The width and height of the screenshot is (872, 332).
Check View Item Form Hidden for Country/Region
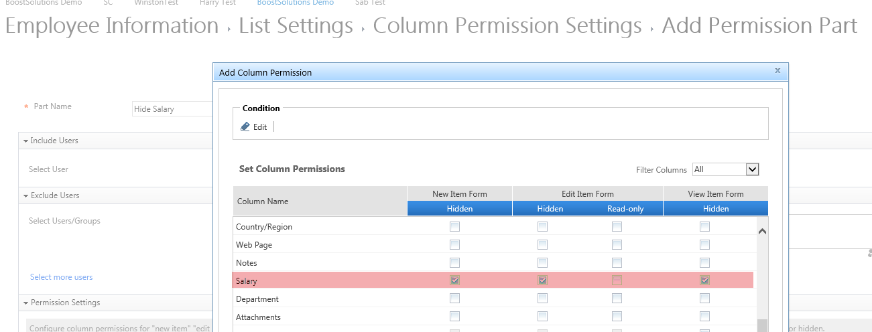(704, 227)
